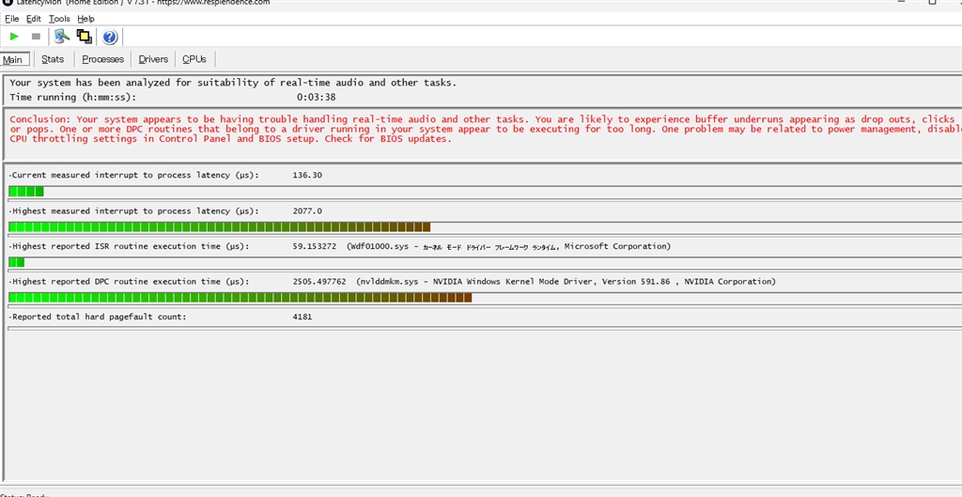Click the DPC time value 2505.497762
The width and height of the screenshot is (962, 497).
point(319,282)
